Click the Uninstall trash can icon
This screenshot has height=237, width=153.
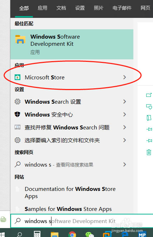149,152
